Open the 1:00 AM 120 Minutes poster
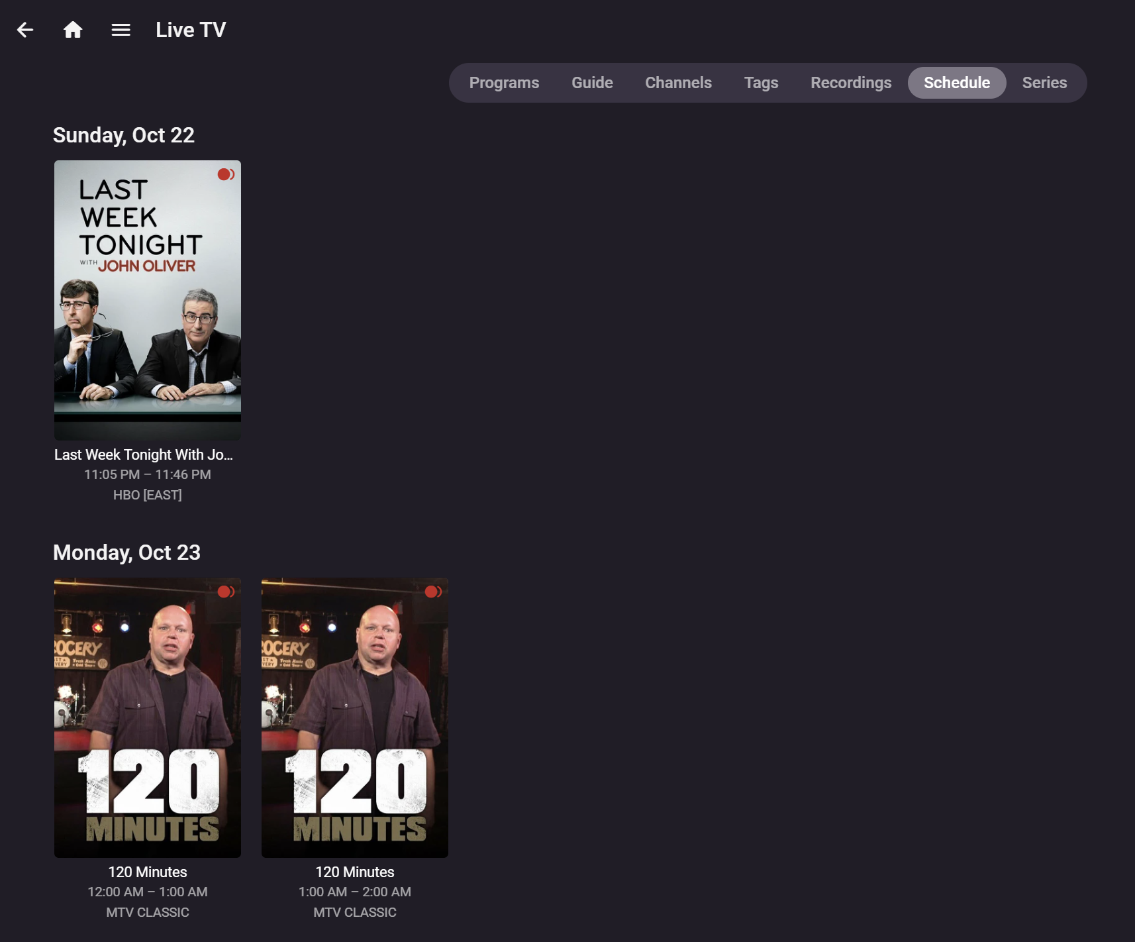 pyautogui.click(x=355, y=717)
